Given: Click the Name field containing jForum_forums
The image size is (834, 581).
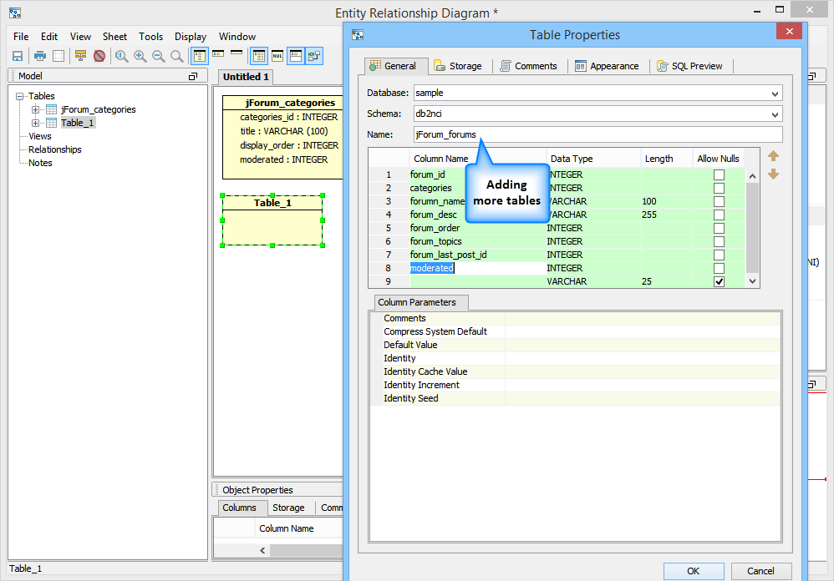Looking at the screenshot, I should (598, 134).
